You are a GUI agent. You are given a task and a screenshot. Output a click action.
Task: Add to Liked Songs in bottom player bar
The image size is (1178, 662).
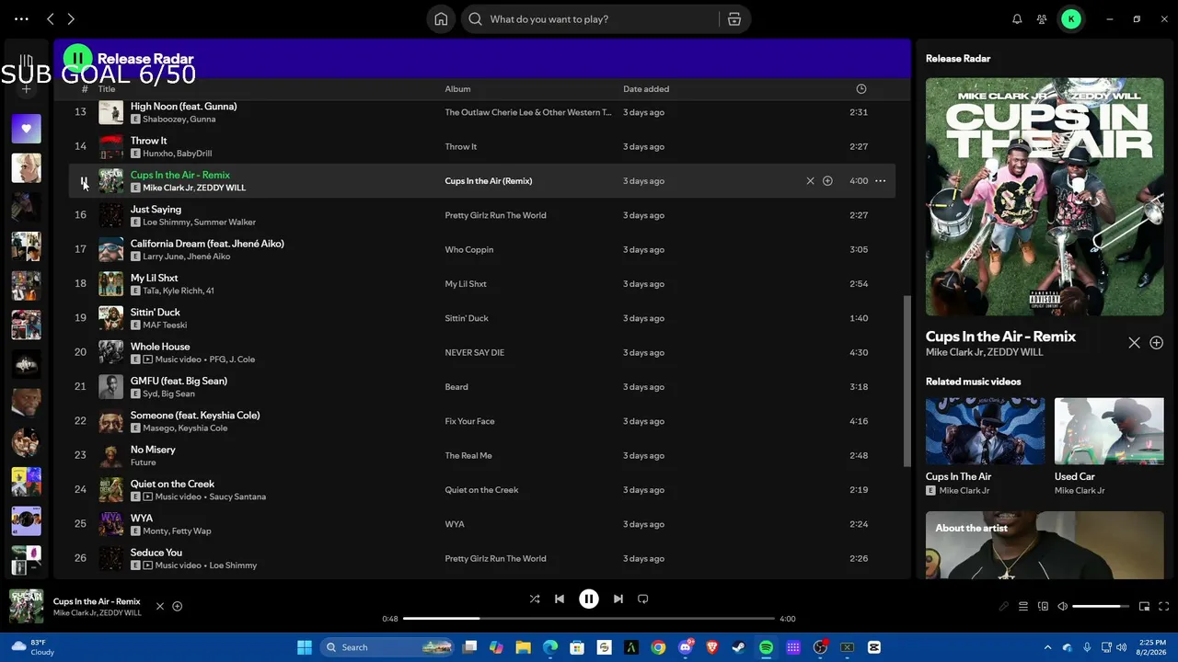pyautogui.click(x=178, y=607)
